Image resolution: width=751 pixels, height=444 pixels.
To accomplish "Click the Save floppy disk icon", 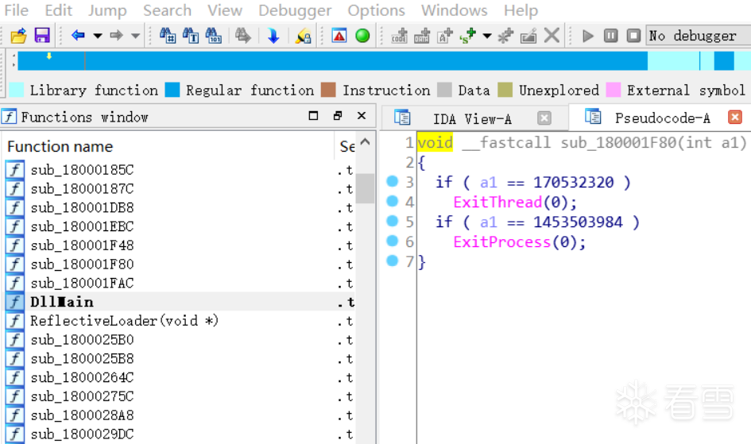I will (x=42, y=36).
